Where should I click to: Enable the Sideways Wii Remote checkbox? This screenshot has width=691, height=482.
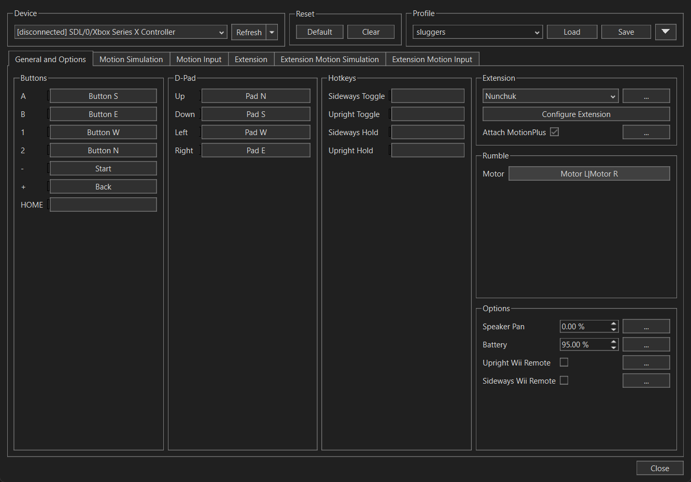coord(564,381)
